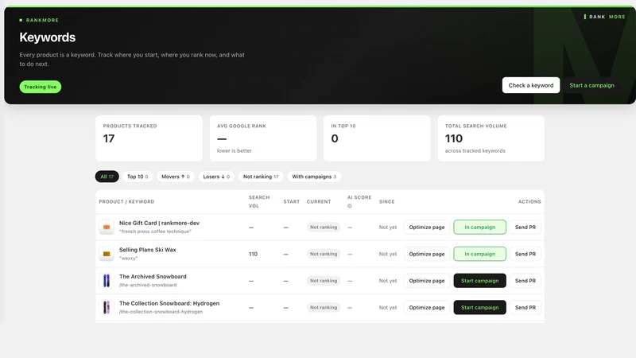Screen dimensions: 636x358
Task: Send PR for Selling Plans Ski Wax
Action: pyautogui.click(x=525, y=254)
